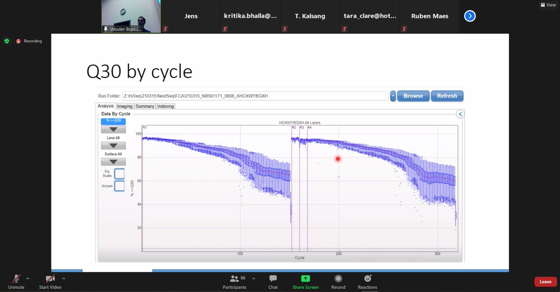
Task: Select Wouter Bossu's pinned video thumbnail
Action: [x=132, y=16]
